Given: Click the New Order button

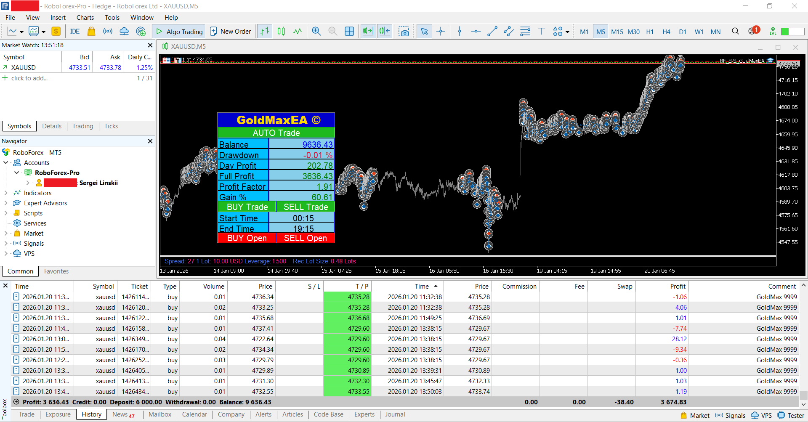Looking at the screenshot, I should 230,32.
